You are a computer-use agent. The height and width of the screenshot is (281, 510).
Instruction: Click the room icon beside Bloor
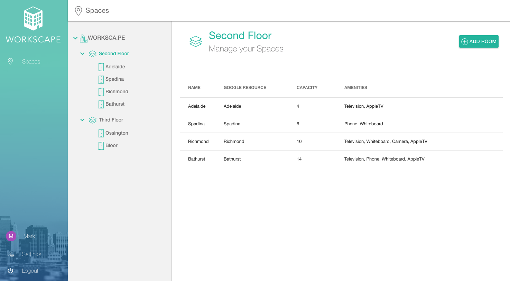pyautogui.click(x=101, y=145)
